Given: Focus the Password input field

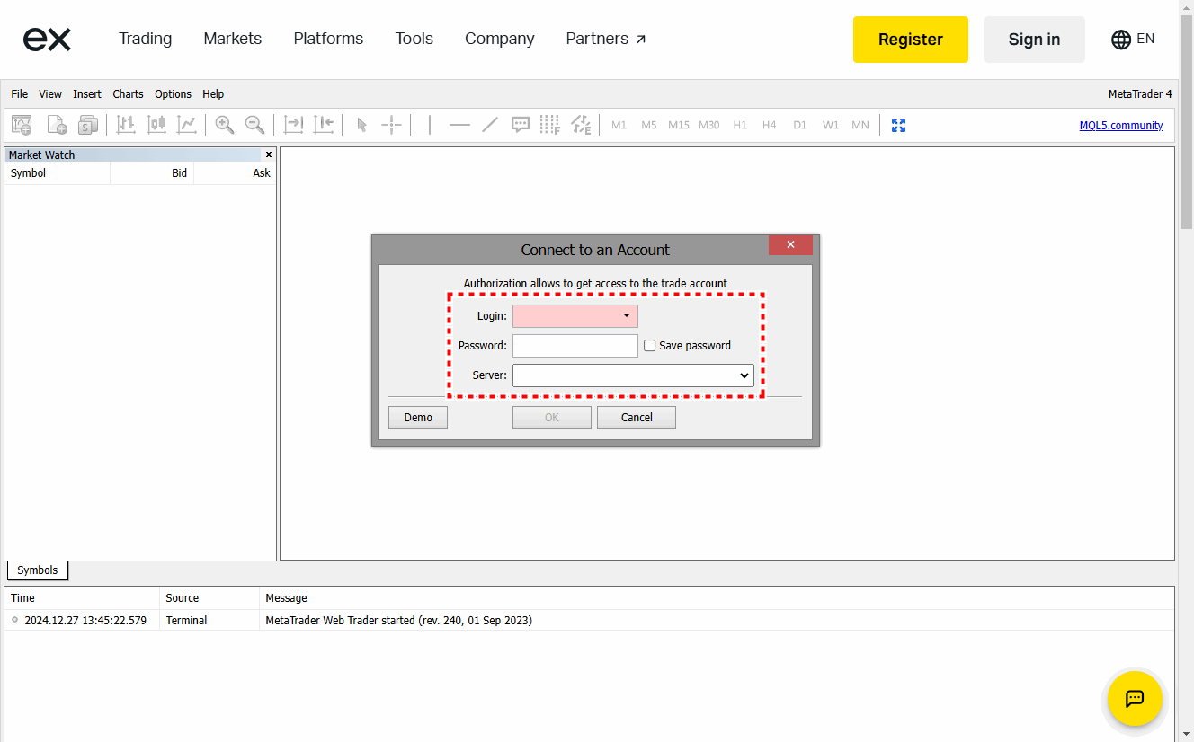Looking at the screenshot, I should (x=575, y=346).
